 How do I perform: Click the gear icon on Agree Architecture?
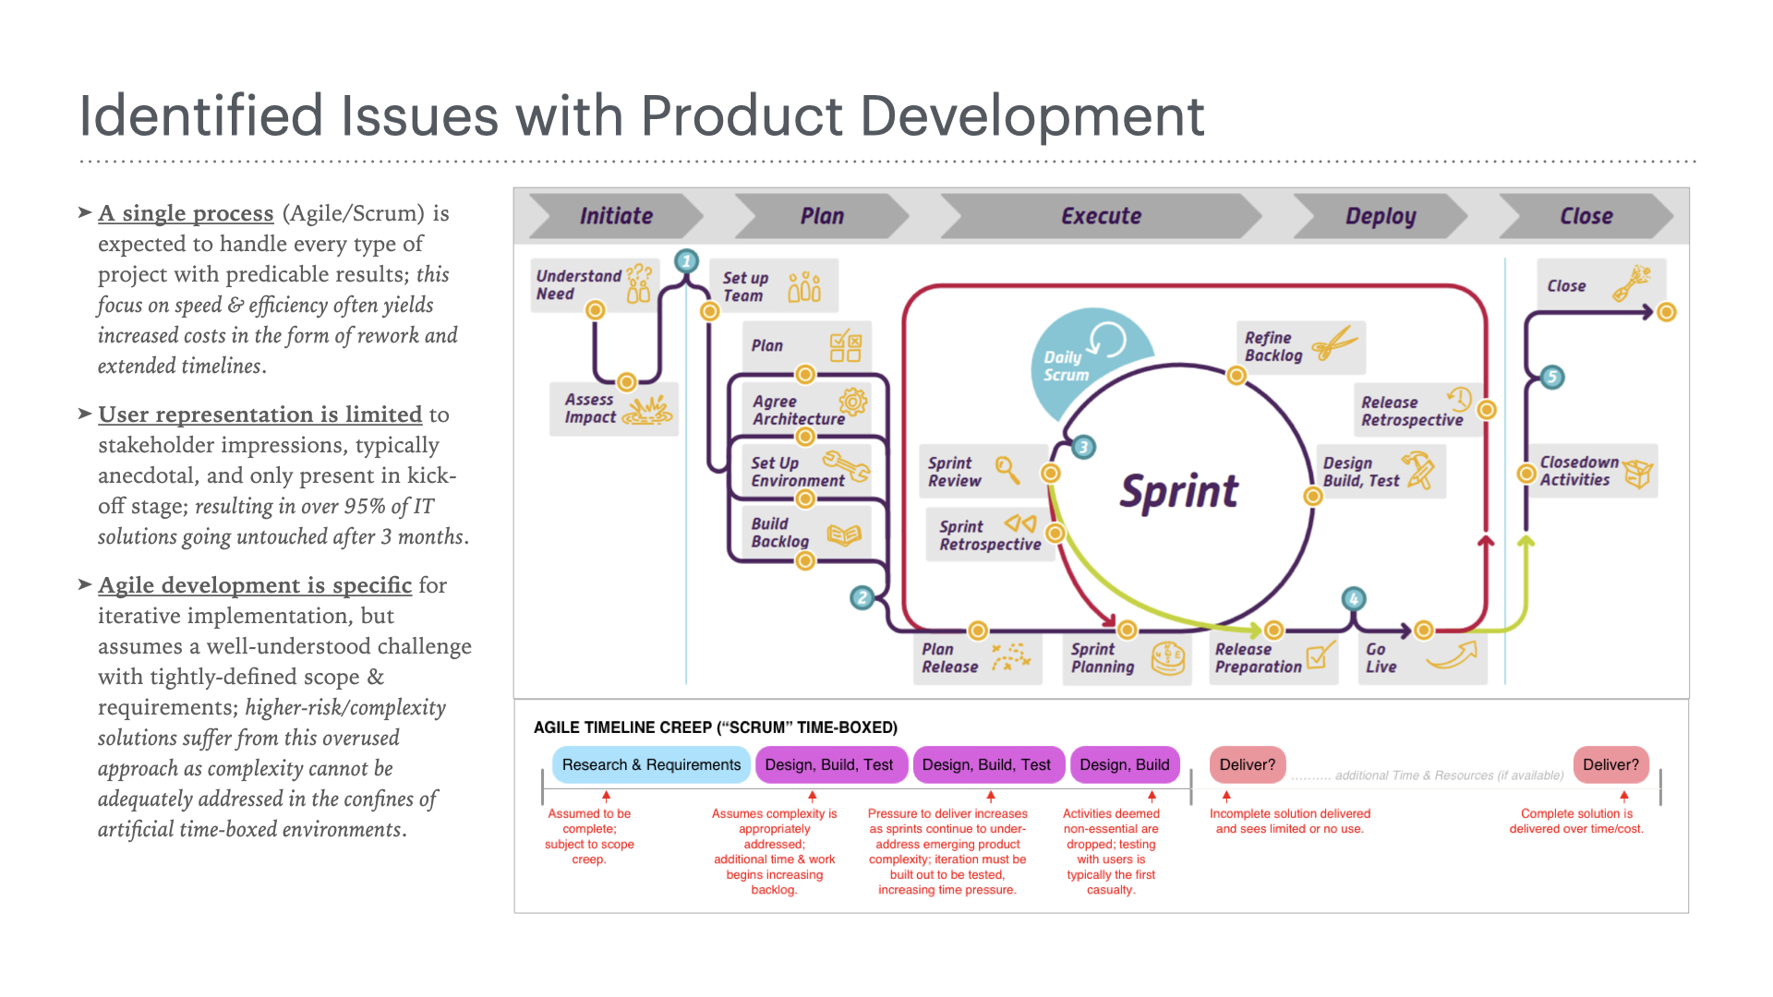[x=852, y=402]
